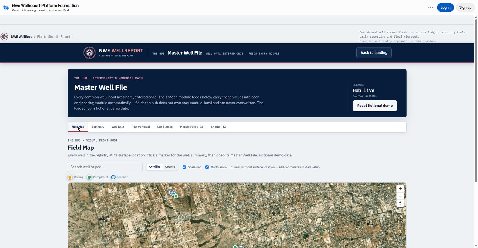This screenshot has width=478, height=248.
Task: Click the green completed well marker near top of map
Action: 176,196
